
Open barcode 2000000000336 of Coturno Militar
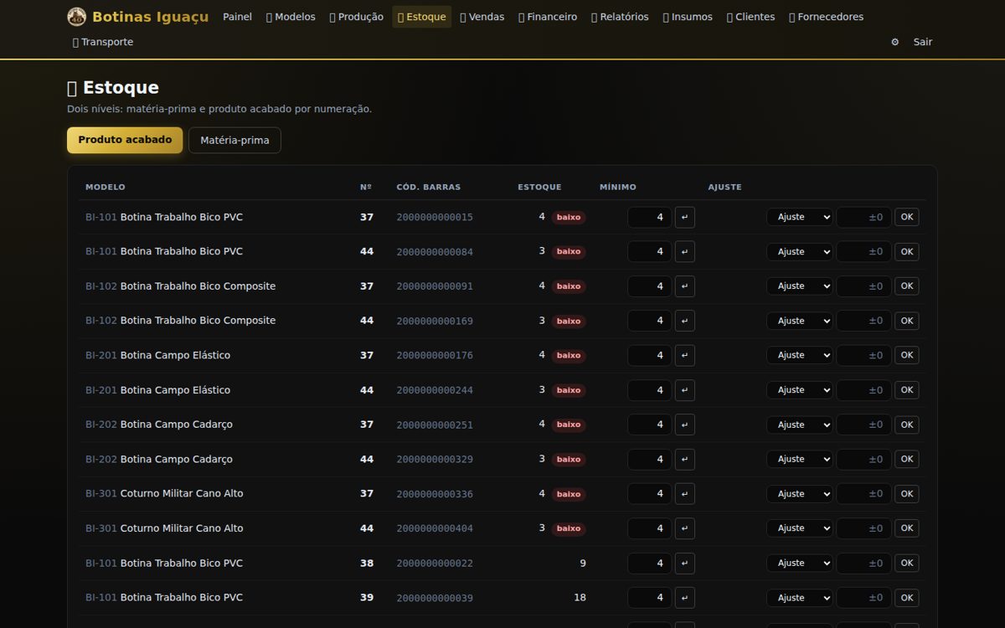435,494
